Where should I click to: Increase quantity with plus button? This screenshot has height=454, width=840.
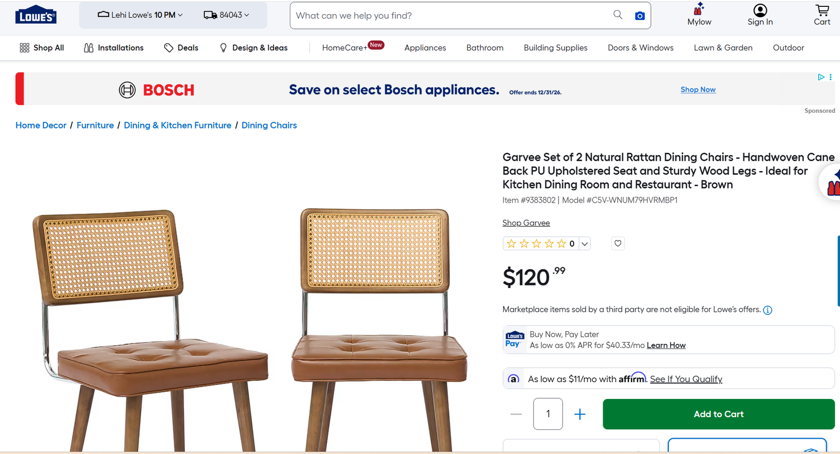(x=580, y=414)
